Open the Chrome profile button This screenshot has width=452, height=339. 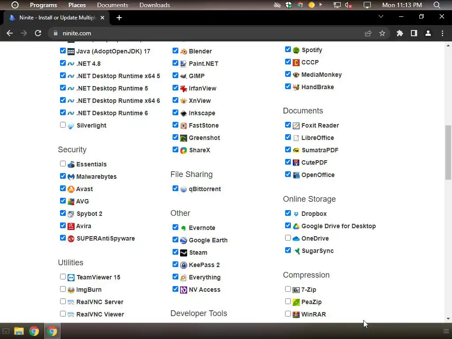click(428, 33)
